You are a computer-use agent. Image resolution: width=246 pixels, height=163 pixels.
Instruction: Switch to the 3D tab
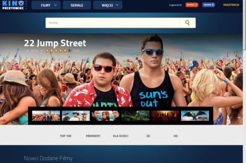pos(148,136)
